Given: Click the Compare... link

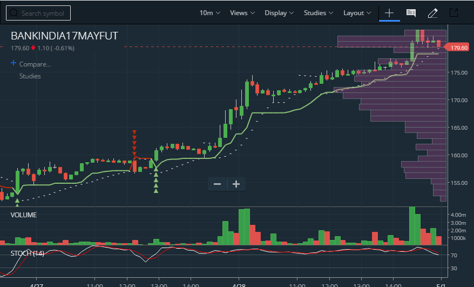Looking at the screenshot, I should tap(35, 64).
